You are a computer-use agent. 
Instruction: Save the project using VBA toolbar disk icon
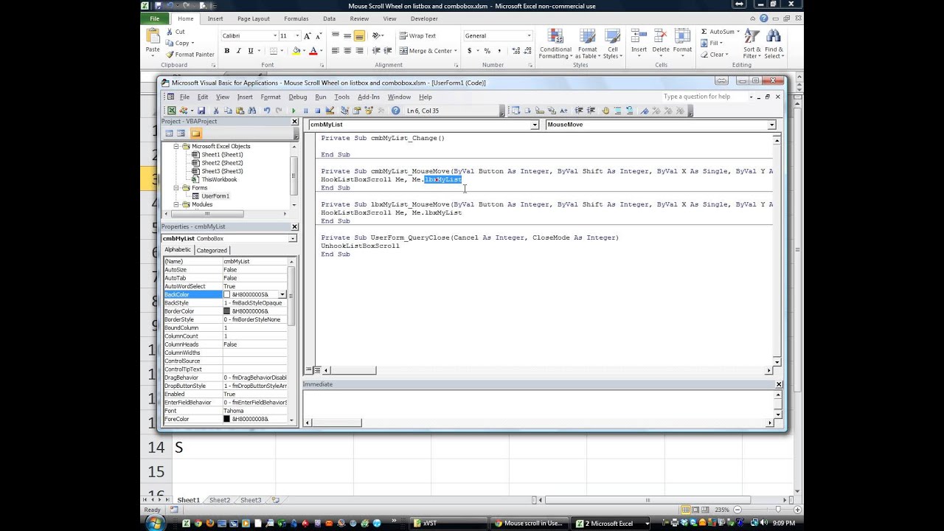[201, 111]
